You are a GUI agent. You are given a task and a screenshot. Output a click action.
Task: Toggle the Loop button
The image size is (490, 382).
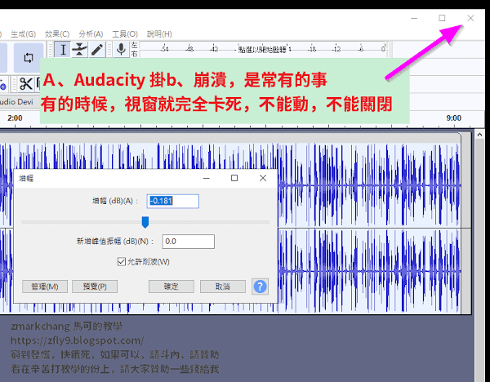point(29,58)
